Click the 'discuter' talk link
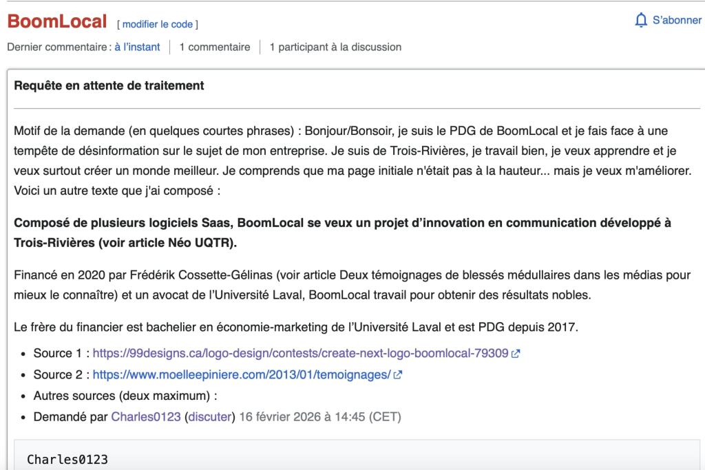705x470 pixels. click(x=210, y=417)
